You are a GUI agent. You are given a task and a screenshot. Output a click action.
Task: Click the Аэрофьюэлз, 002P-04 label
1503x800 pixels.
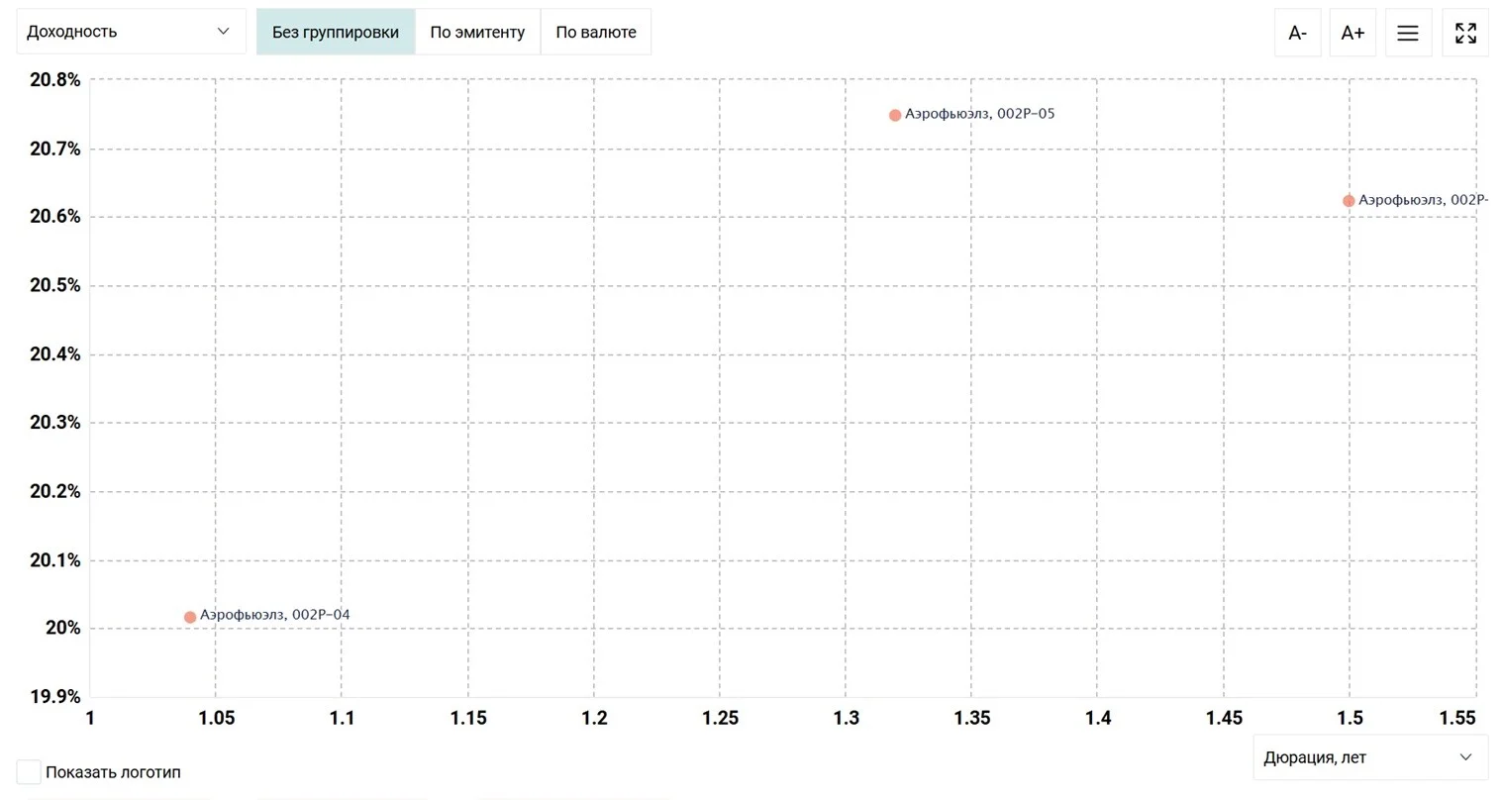(275, 615)
